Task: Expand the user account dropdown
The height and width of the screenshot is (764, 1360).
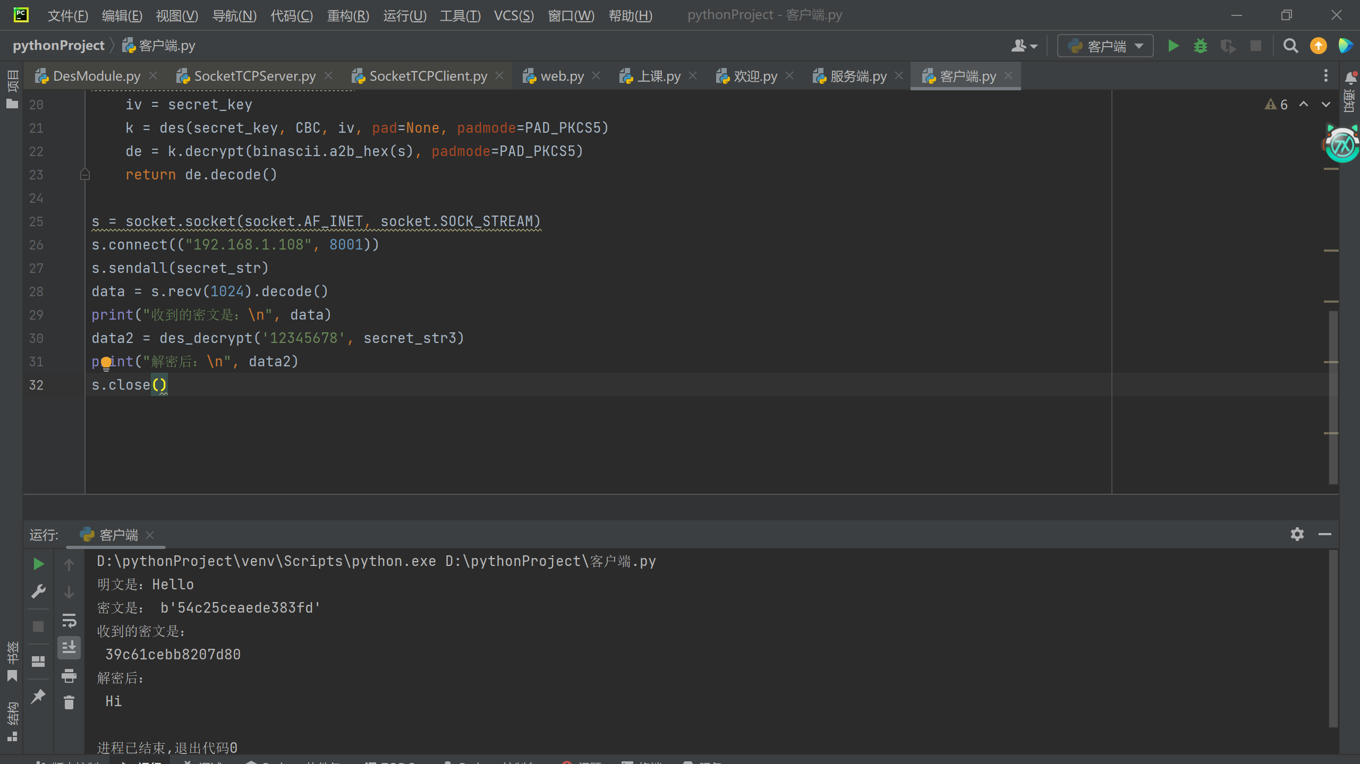Action: click(1024, 46)
